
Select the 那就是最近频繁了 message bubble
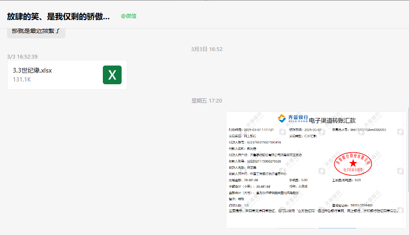(36, 31)
